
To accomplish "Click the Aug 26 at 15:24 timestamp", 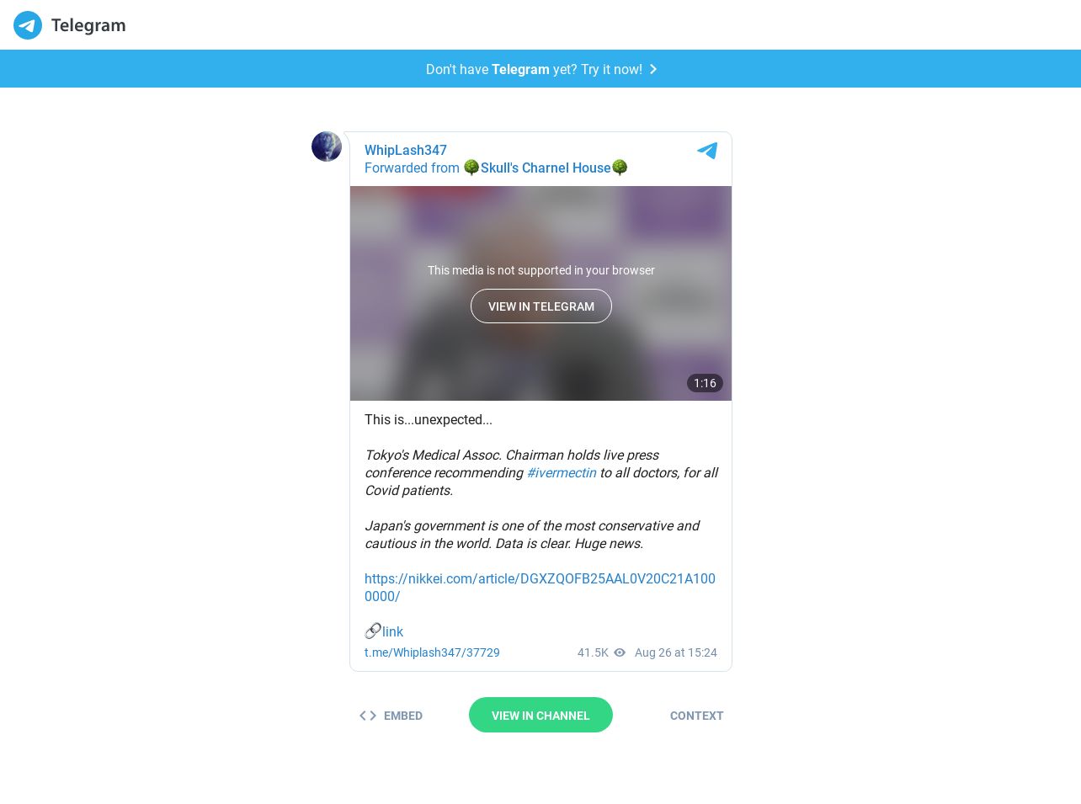I will tap(676, 652).
